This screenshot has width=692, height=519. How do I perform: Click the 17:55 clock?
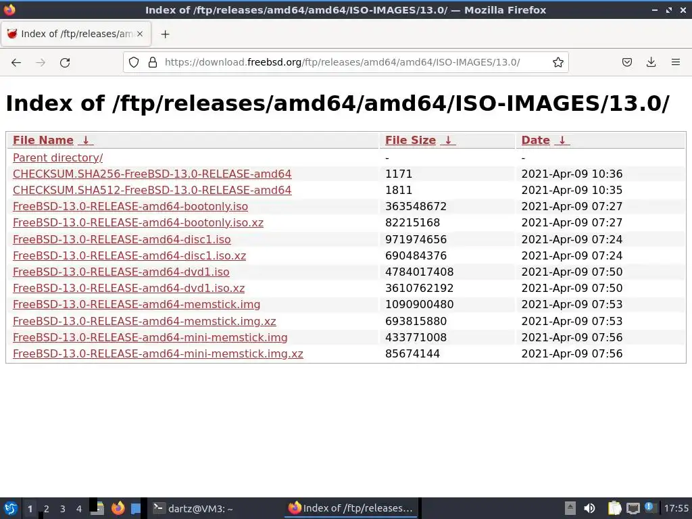[x=676, y=508]
